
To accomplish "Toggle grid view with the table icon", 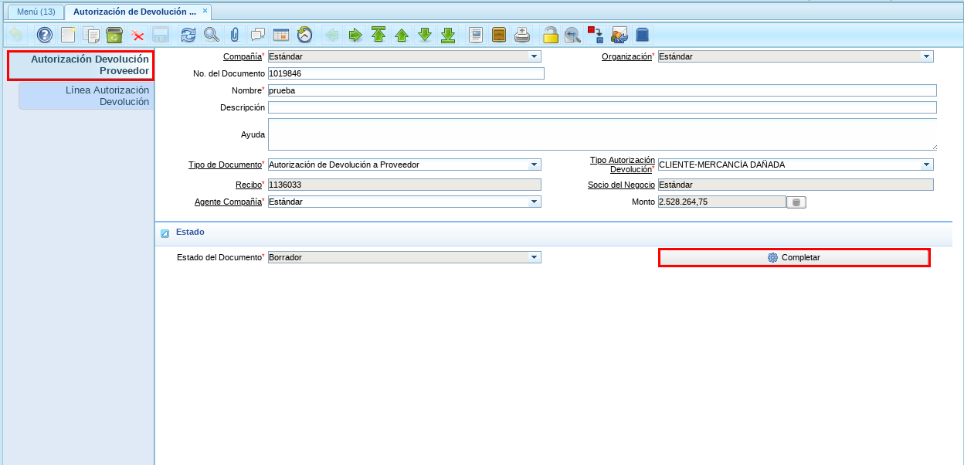I will pyautogui.click(x=281, y=35).
